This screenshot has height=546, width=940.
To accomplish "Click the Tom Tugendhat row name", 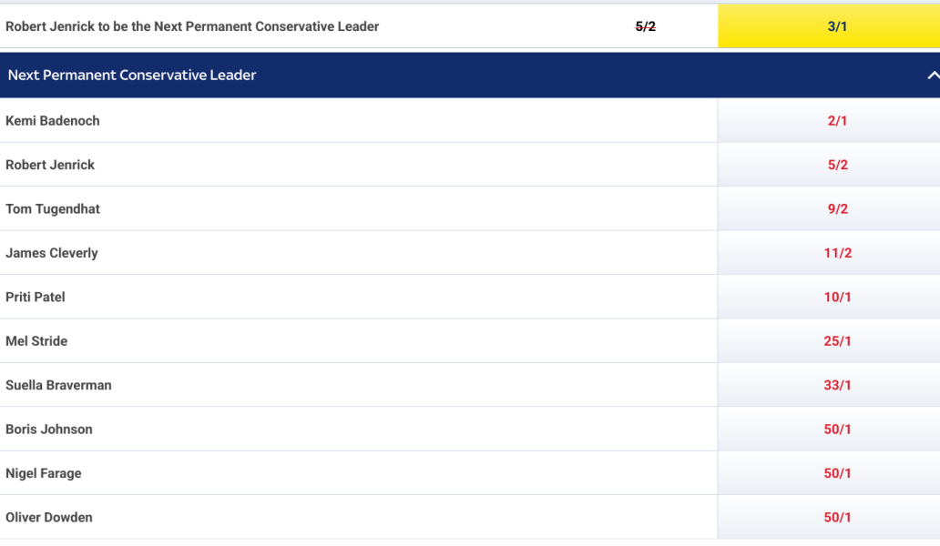I will (53, 209).
